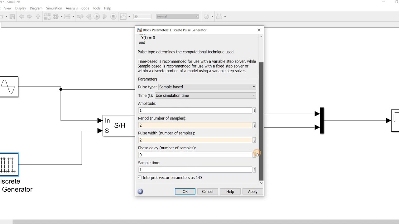Open the Library Browser icon
Viewport: 399px width, 224px height.
(x=47, y=16)
